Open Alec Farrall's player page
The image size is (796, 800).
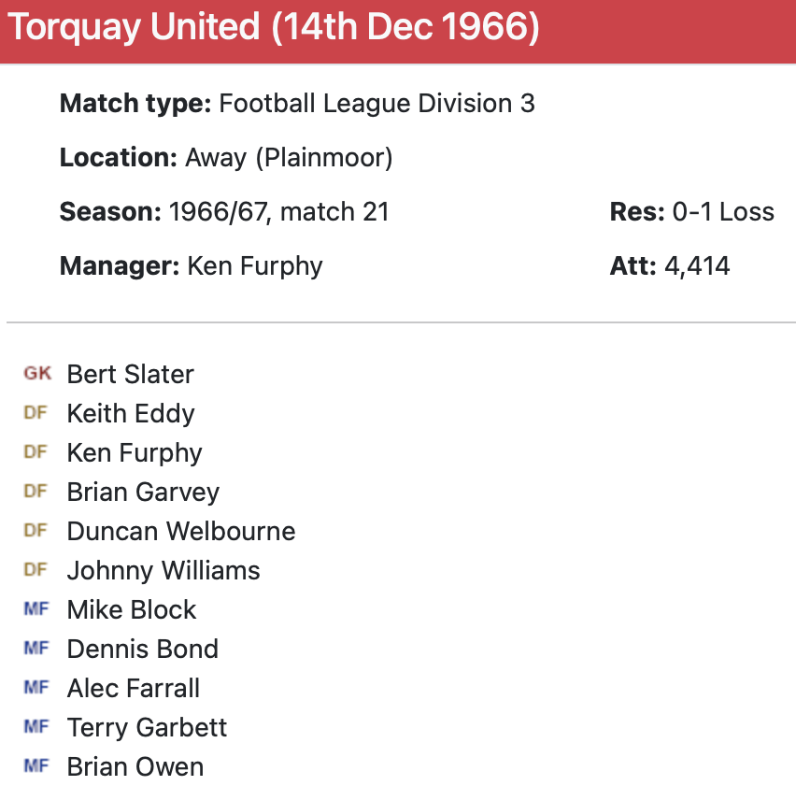point(133,688)
